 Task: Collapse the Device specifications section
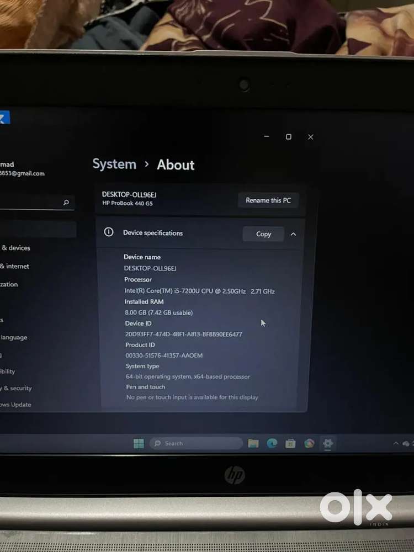[x=293, y=234]
